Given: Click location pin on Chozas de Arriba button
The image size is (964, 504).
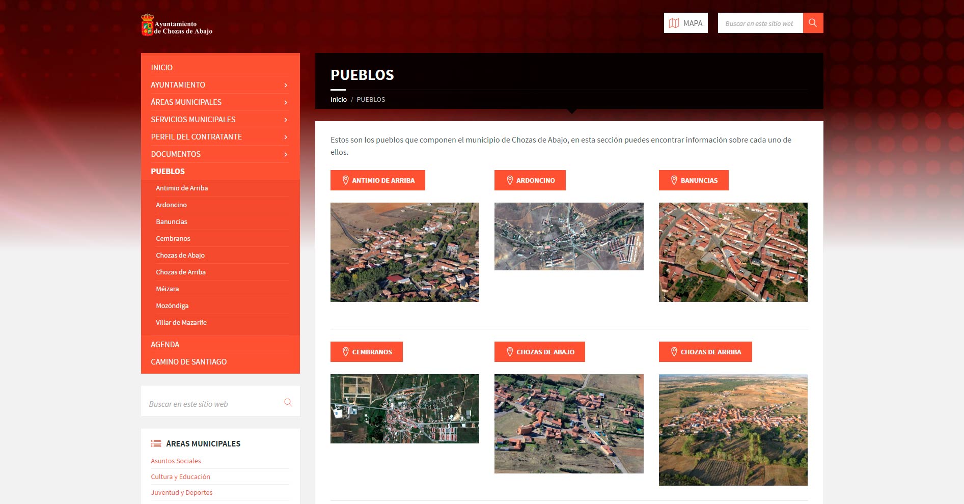Looking at the screenshot, I should 674,352.
